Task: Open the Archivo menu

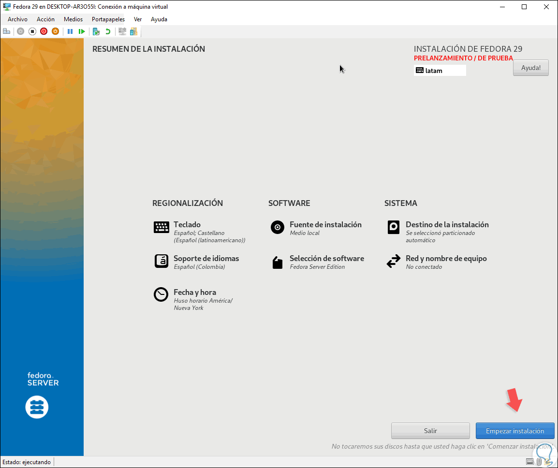Action: coord(17,19)
